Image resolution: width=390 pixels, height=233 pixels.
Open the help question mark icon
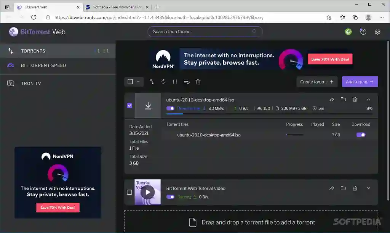tap(363, 32)
